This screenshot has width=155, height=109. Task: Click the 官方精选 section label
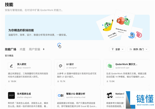pyautogui.click(x=9, y=56)
